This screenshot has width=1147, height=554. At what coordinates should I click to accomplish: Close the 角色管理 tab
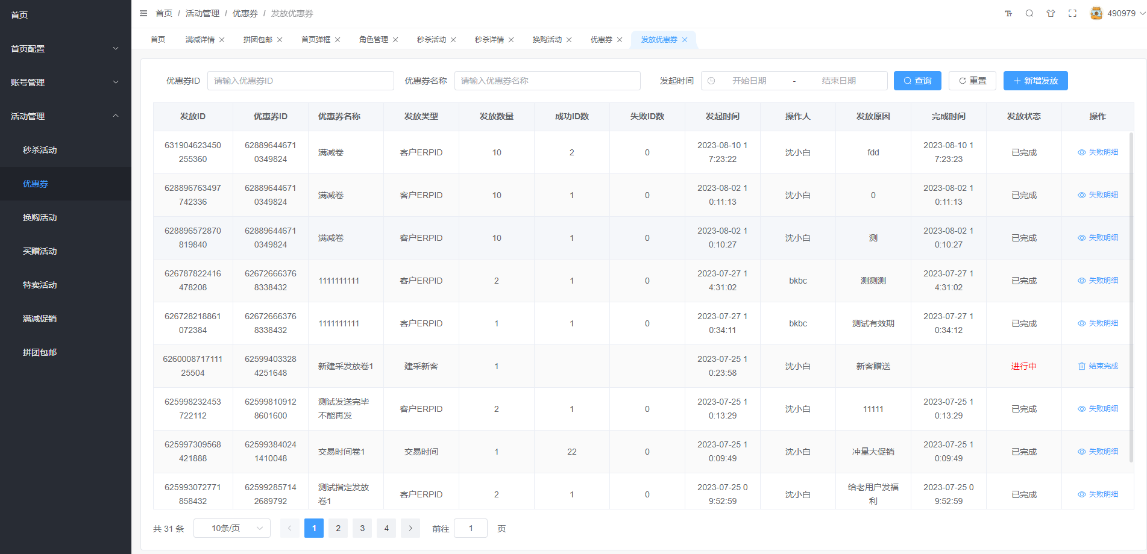(395, 40)
